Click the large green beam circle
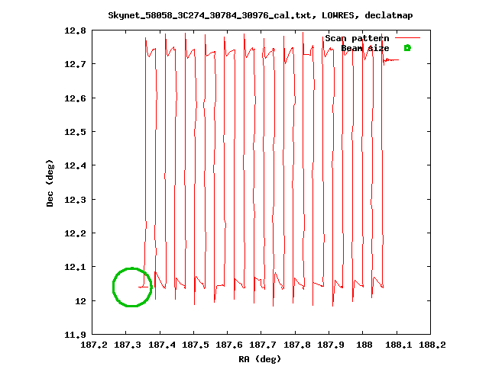 pyautogui.click(x=132, y=287)
